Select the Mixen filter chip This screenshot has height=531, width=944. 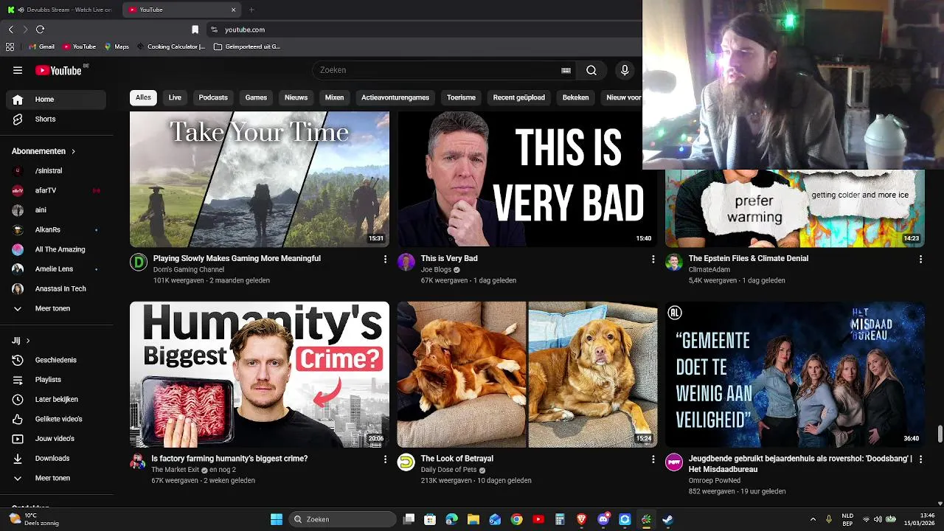coord(334,97)
